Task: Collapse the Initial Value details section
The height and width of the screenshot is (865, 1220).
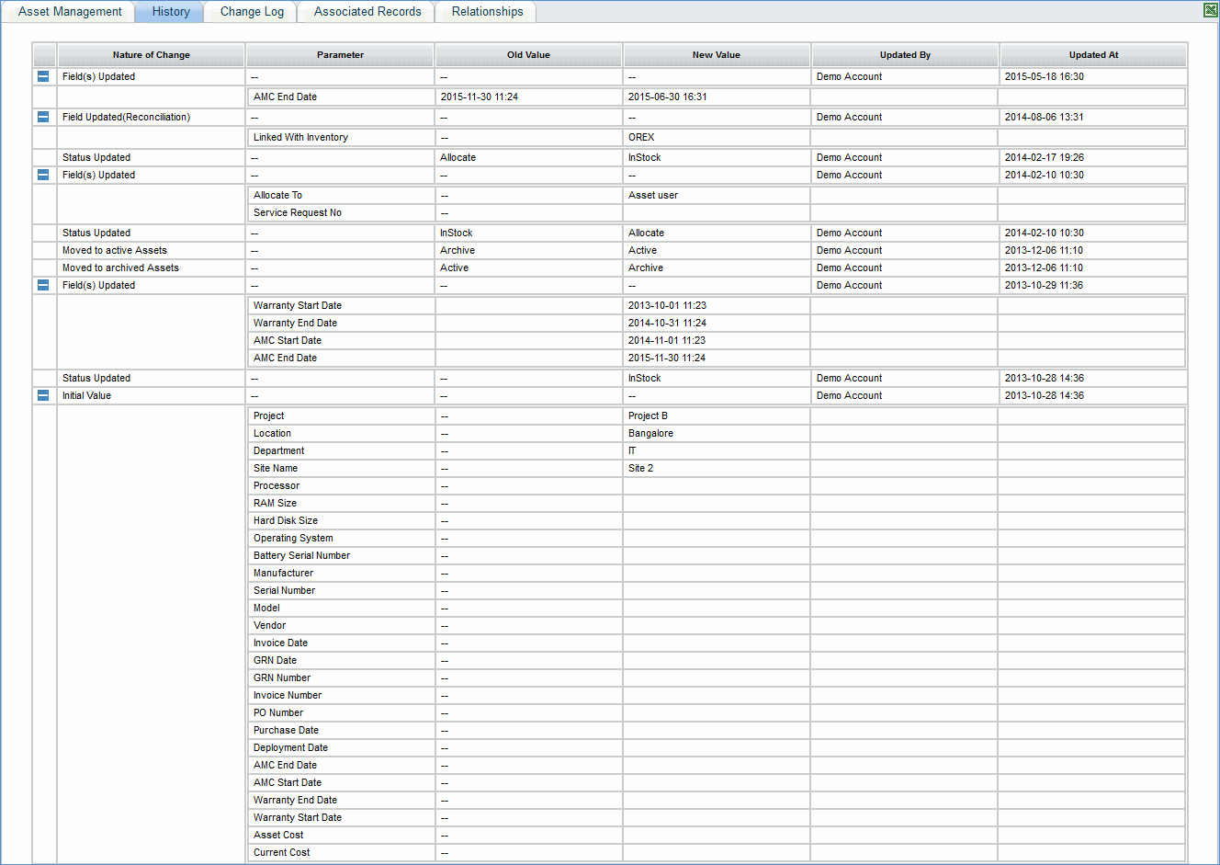Action: click(x=43, y=396)
